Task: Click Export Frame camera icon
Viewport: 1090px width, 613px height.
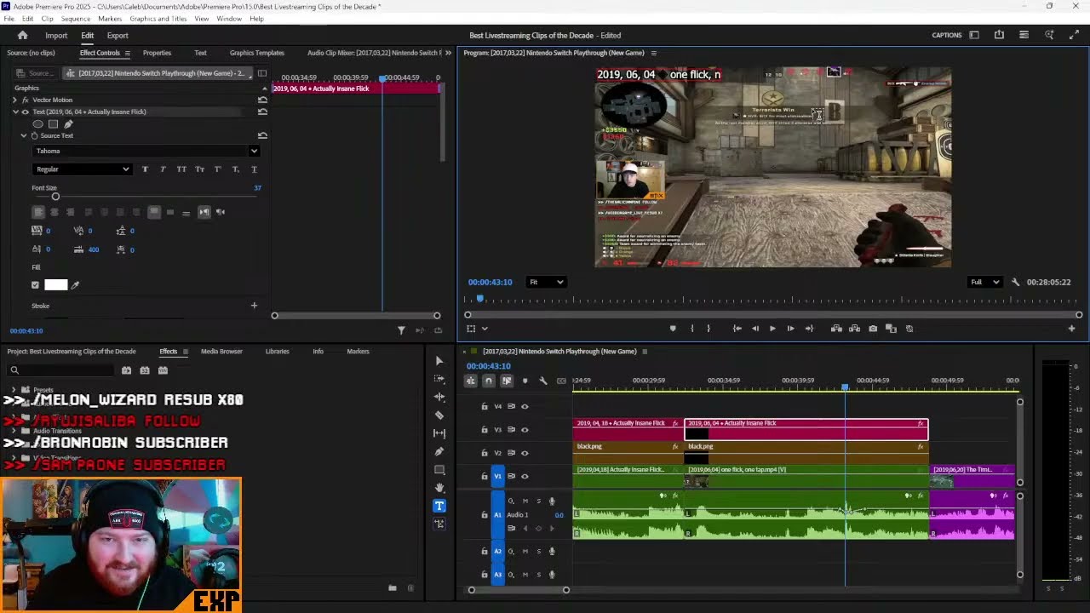Action: coord(873,329)
